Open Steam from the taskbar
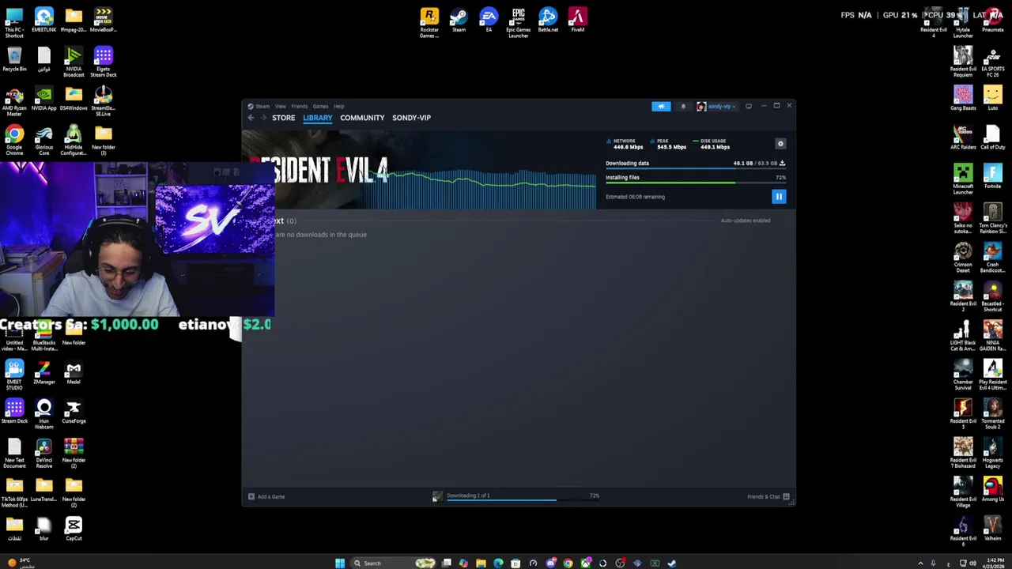1012x569 pixels. (x=671, y=563)
